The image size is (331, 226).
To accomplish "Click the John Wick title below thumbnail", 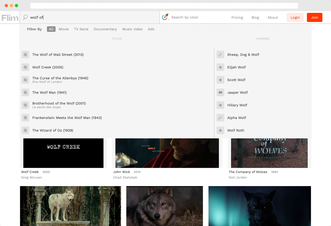I will (122, 172).
